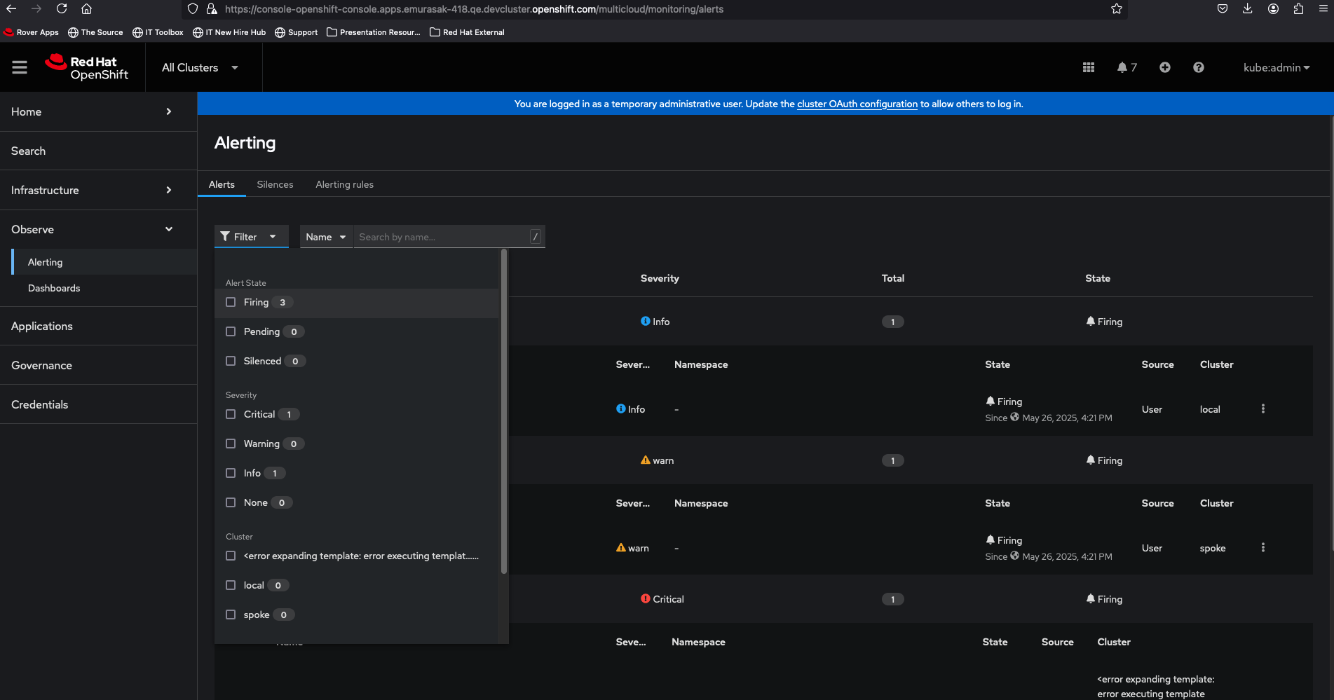Toggle the Firing alert state checkbox
Screen dimensions: 1334x700
(x=231, y=302)
